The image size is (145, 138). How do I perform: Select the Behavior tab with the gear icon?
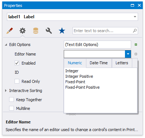tap(23, 31)
